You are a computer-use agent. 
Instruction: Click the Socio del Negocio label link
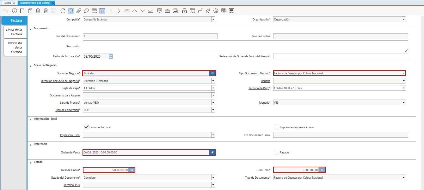[68, 73]
